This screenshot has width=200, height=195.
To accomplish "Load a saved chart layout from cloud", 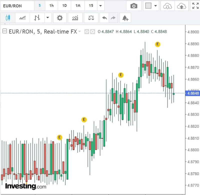I will point(167,6).
